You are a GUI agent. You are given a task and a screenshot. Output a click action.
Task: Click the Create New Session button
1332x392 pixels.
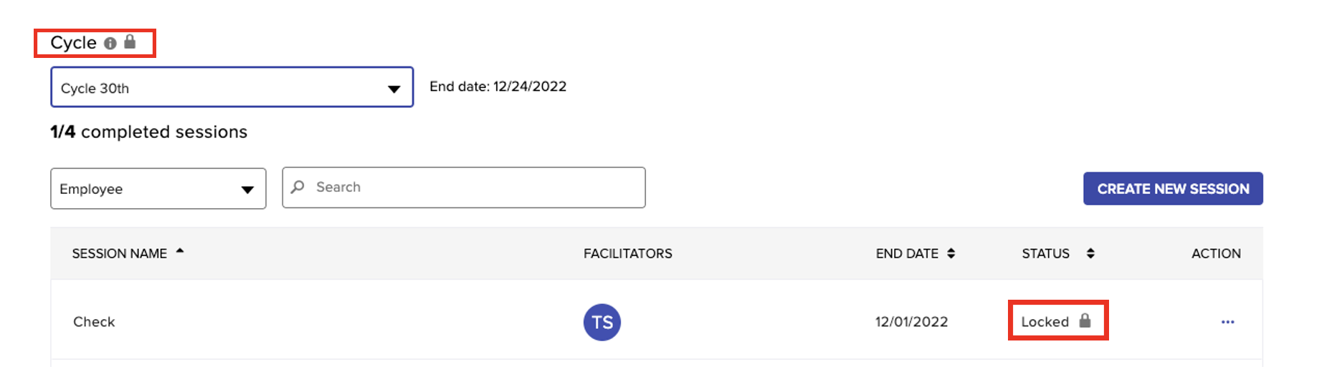(1173, 189)
